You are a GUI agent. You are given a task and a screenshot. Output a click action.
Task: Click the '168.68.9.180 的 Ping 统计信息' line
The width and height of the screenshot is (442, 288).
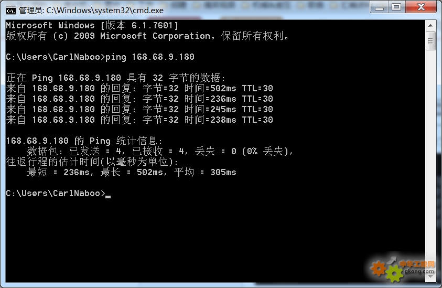tap(84, 141)
